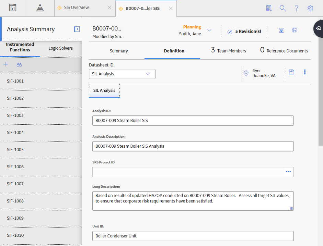This screenshot has width=323, height=246.
Task: Open the binoculars search icon
Action: (19, 65)
